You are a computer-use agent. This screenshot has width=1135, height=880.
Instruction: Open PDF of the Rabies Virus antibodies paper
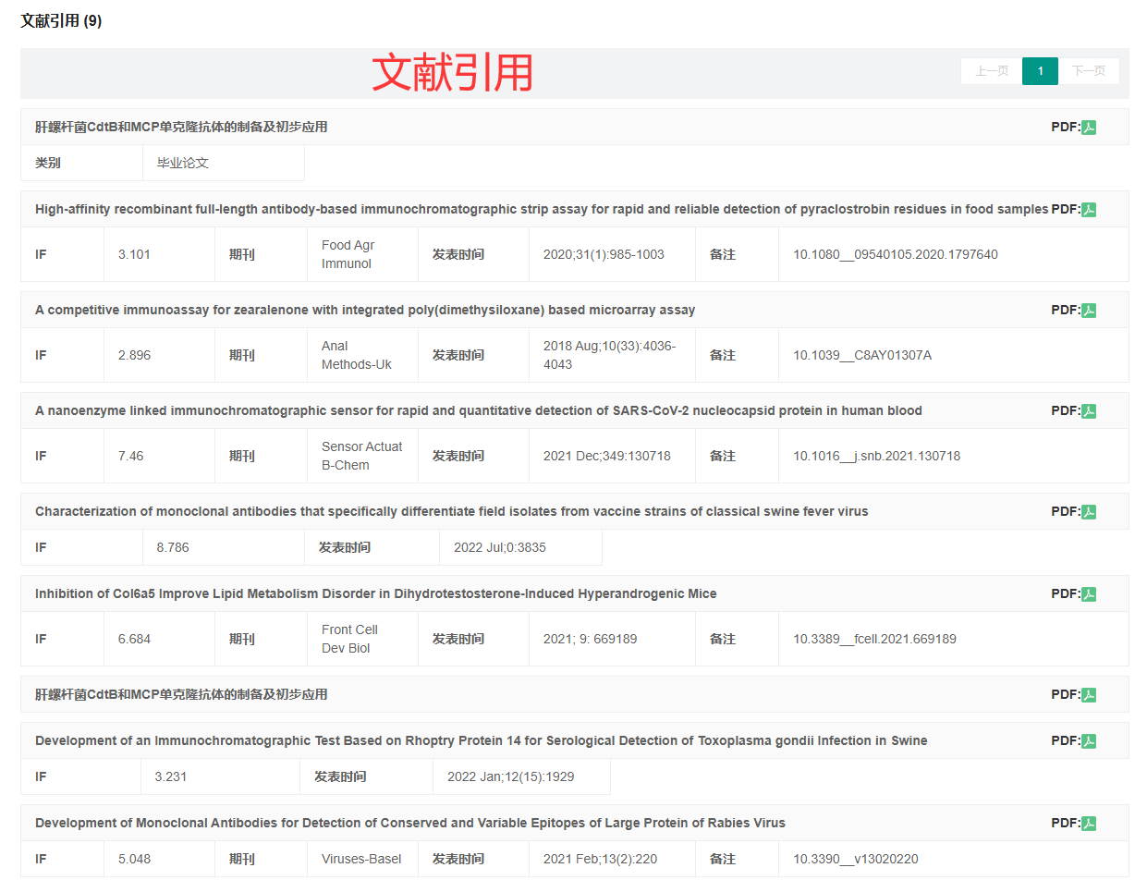[x=1088, y=824]
